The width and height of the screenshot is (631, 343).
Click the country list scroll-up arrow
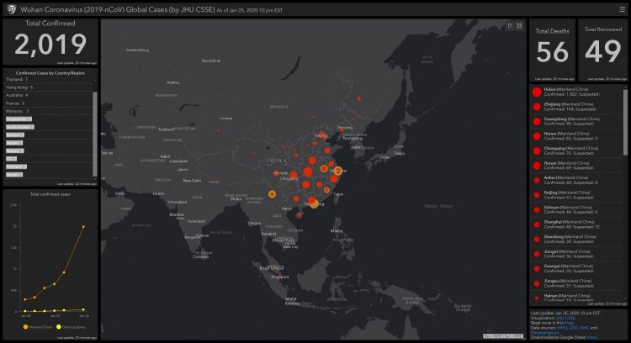[95, 80]
